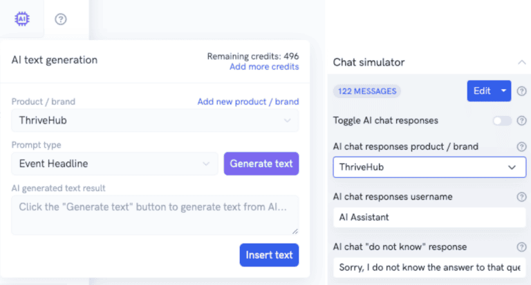Click the Insert text button
531x285 pixels.
pos(269,255)
